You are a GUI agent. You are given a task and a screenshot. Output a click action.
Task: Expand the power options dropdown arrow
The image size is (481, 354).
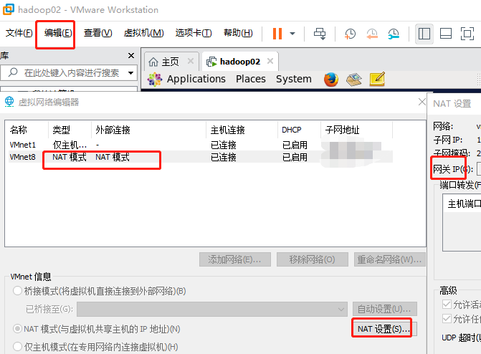pos(292,34)
